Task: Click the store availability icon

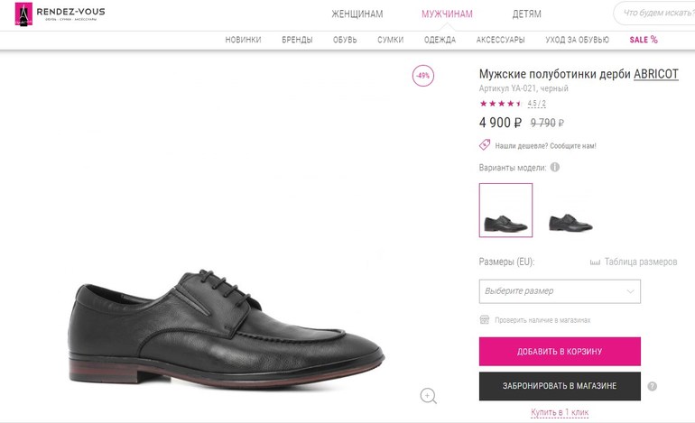Action: 485,319
